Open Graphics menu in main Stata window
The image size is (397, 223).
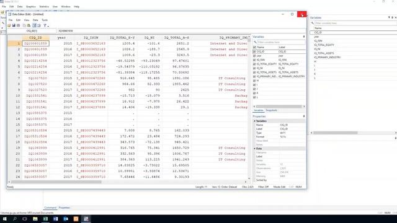(x=31, y=7)
